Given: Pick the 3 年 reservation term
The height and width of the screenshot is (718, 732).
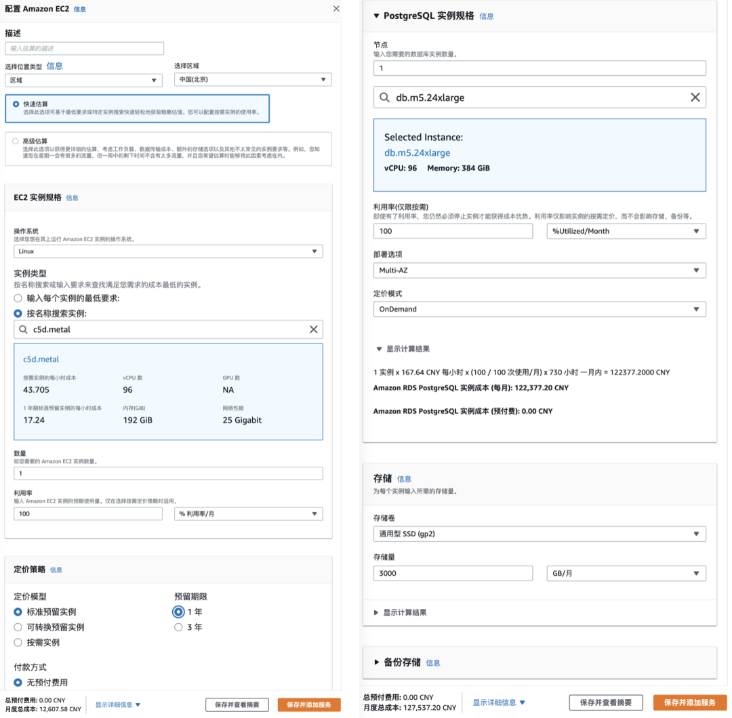Looking at the screenshot, I should 178,627.
